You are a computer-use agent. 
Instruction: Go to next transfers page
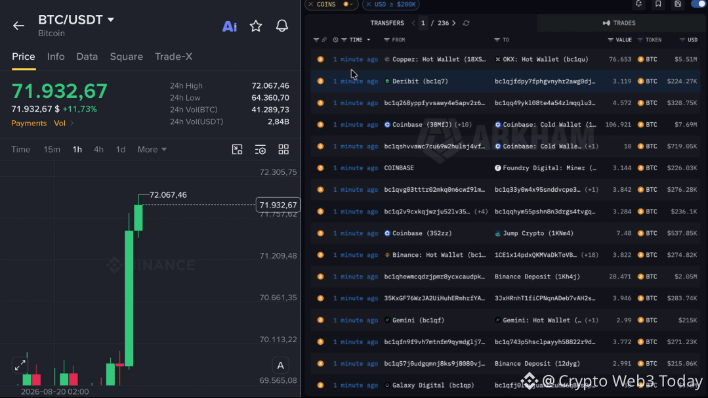click(x=454, y=23)
